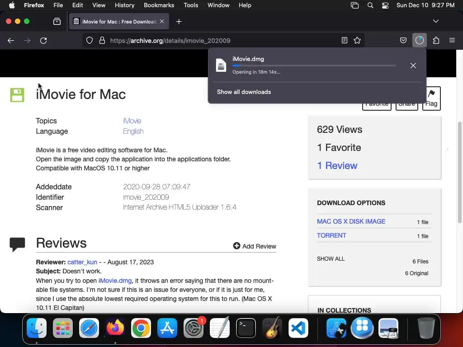Open the Help menu

245,5
